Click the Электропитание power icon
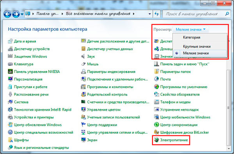Viewport: 234px width, 154px height. click(156, 140)
